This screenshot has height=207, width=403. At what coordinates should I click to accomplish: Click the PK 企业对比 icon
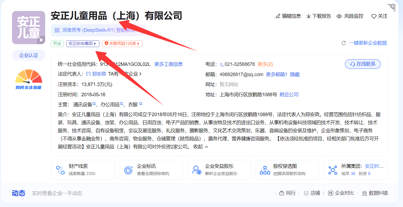[331, 193]
